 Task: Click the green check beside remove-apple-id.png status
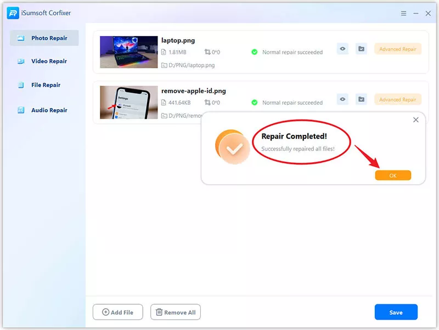pos(255,103)
